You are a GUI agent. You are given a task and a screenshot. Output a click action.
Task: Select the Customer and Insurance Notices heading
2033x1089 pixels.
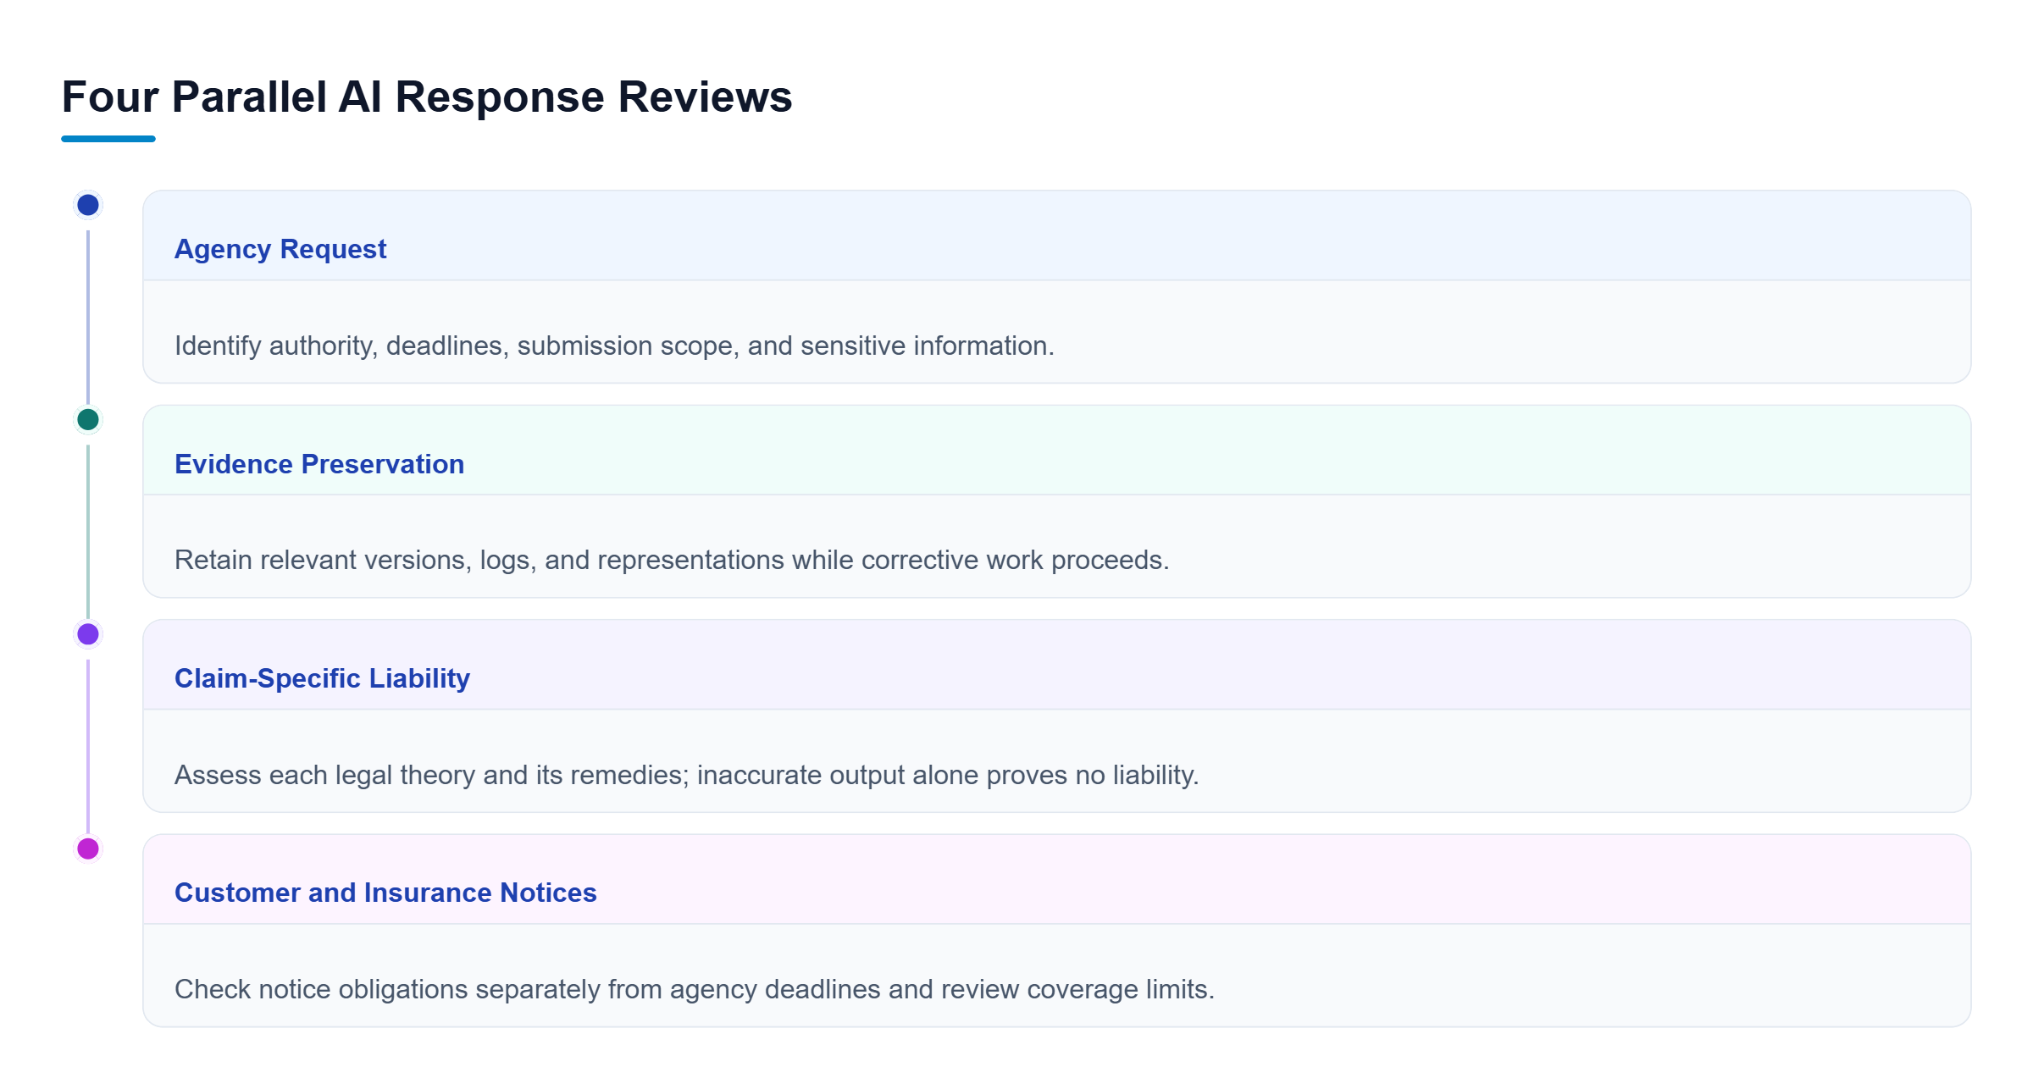(x=385, y=893)
